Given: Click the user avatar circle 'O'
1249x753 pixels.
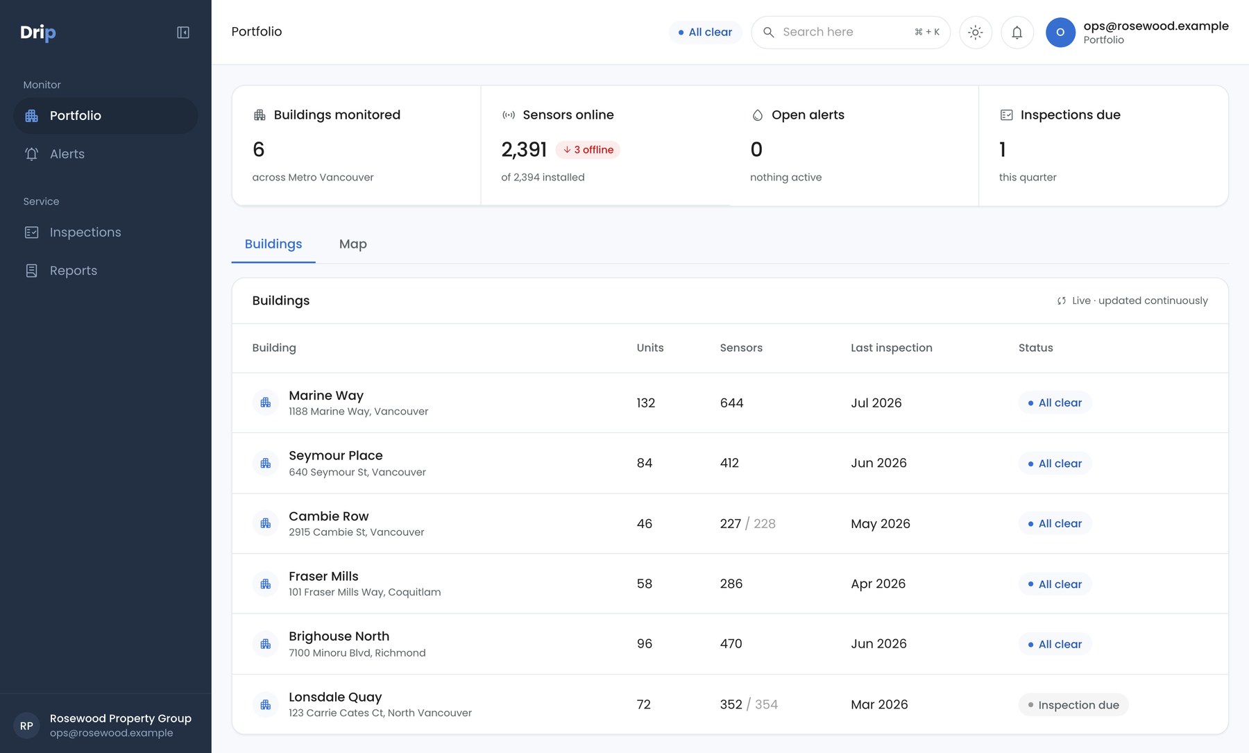Looking at the screenshot, I should (1060, 33).
